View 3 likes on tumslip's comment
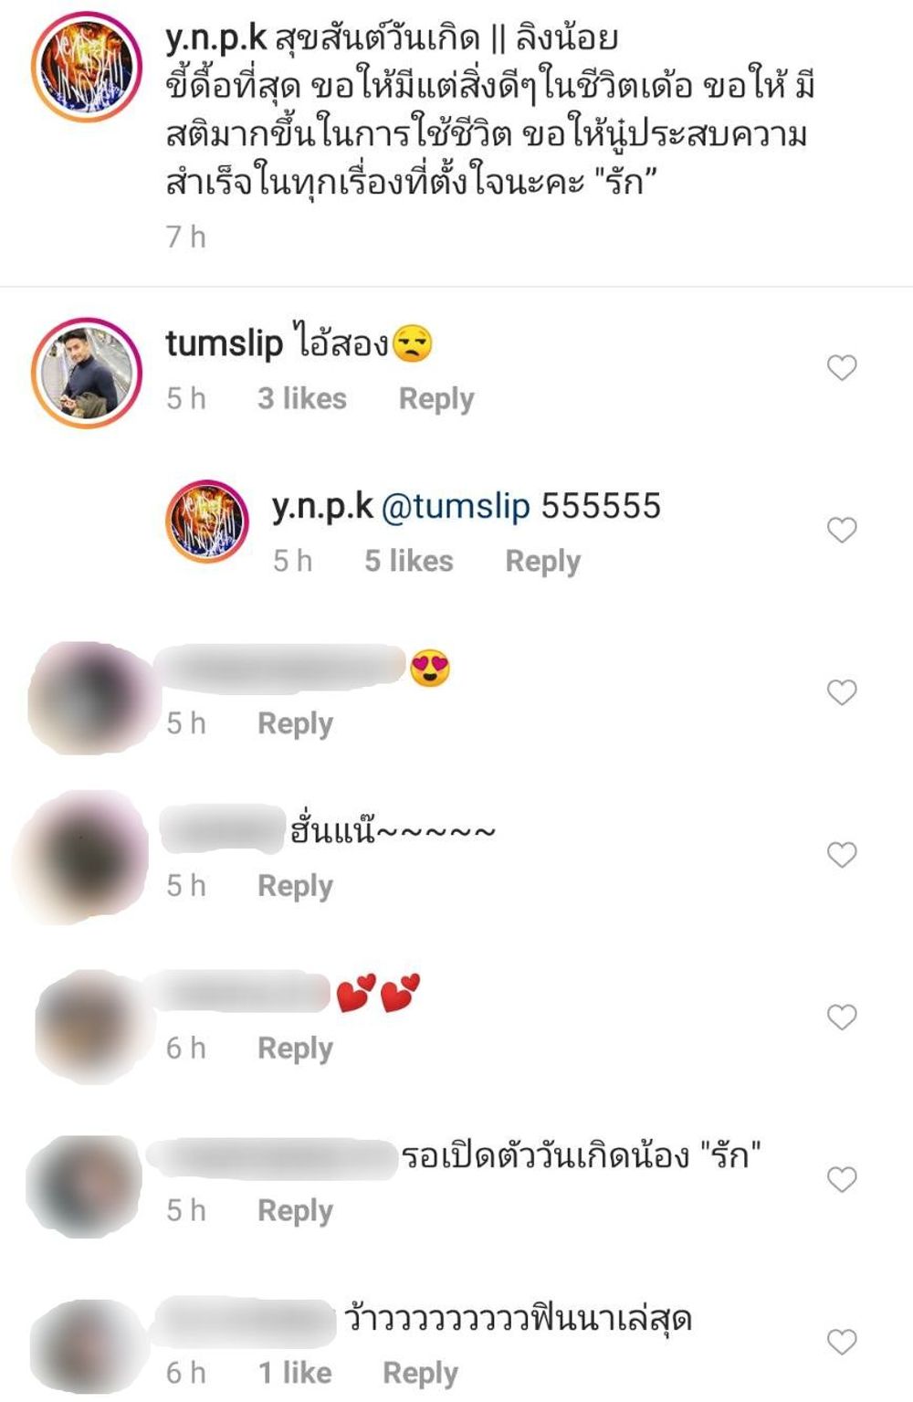Screen dimensions: 913x1402 pyautogui.click(x=302, y=398)
